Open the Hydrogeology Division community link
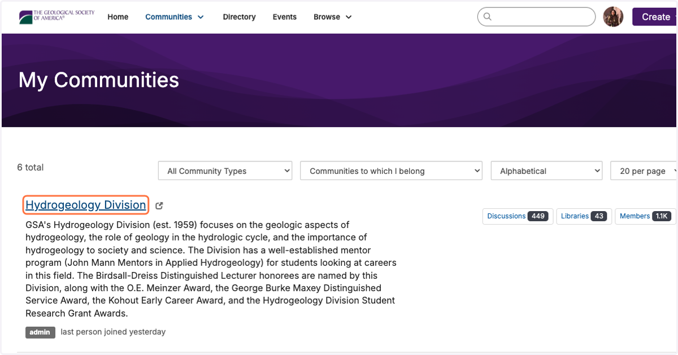678x355 pixels. point(86,205)
